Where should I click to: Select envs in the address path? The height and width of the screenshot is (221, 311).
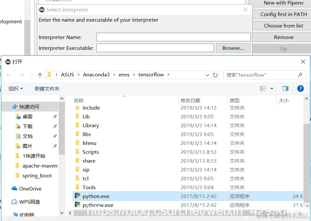(124, 75)
